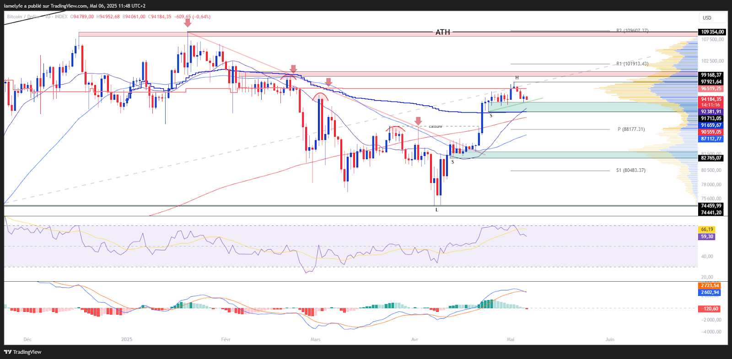Screen dimensions: 732x359
Task: Click the Avr label on time axis
Action: click(x=414, y=339)
